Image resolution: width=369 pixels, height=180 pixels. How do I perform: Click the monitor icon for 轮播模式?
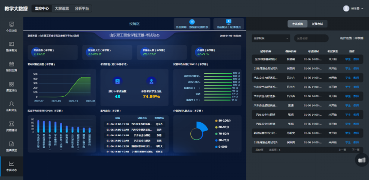pyautogui.click(x=228, y=22)
